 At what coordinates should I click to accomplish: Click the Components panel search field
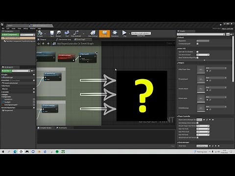27,35
